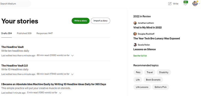Click Savala Nolan's author avatar
The height and width of the screenshot is (96, 201).
coord(135,45)
